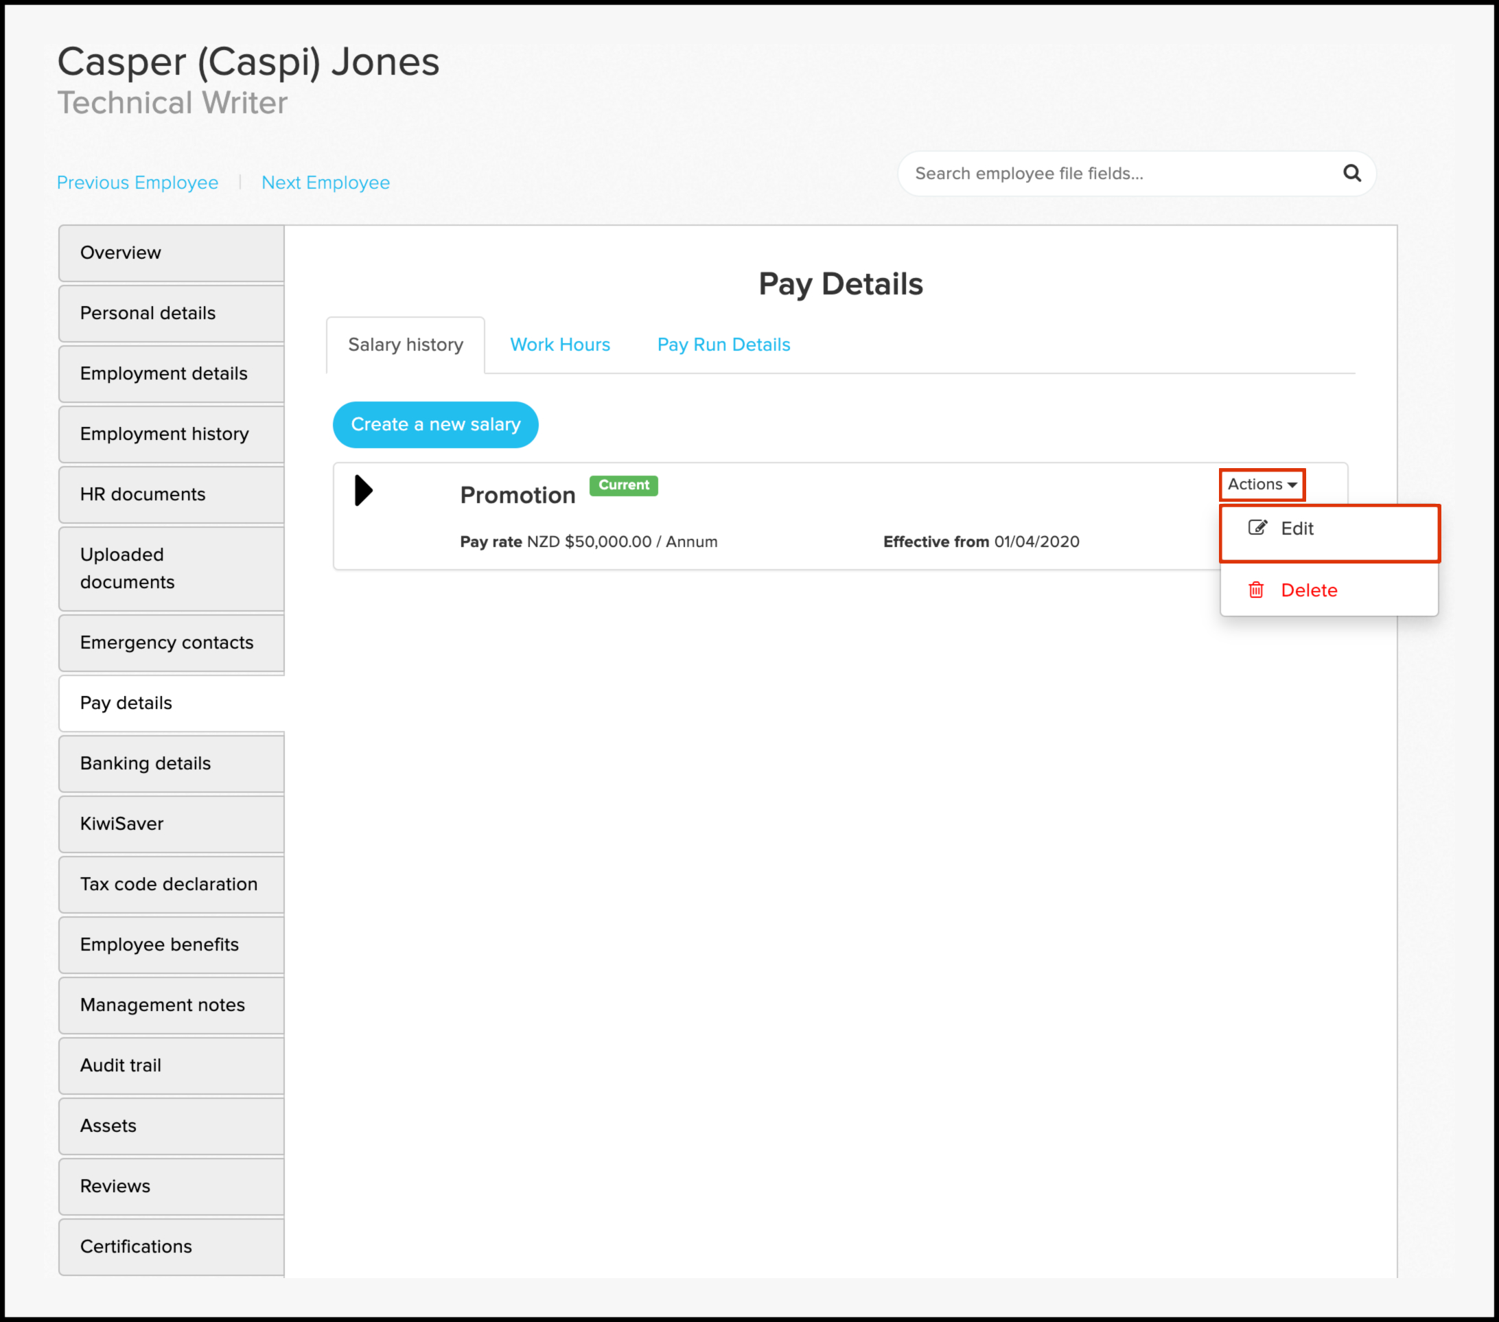The image size is (1499, 1322).
Task: Open Employment history in sidebar
Action: coord(164,434)
